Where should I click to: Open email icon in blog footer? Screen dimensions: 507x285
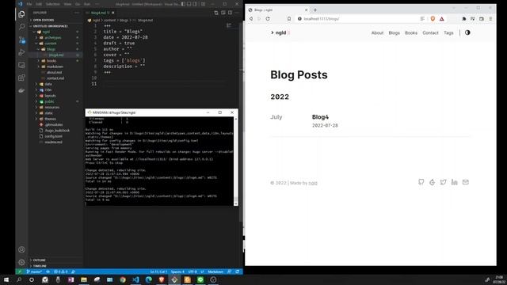pos(466,182)
